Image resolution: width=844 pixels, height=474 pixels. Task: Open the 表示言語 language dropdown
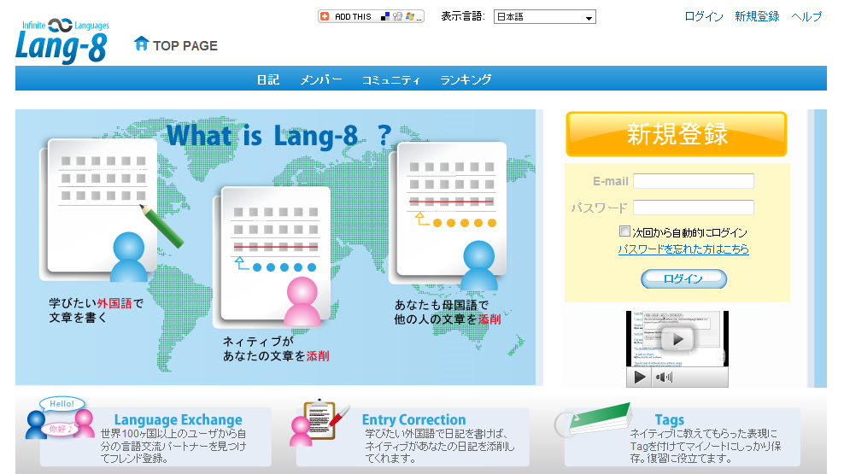click(x=544, y=17)
